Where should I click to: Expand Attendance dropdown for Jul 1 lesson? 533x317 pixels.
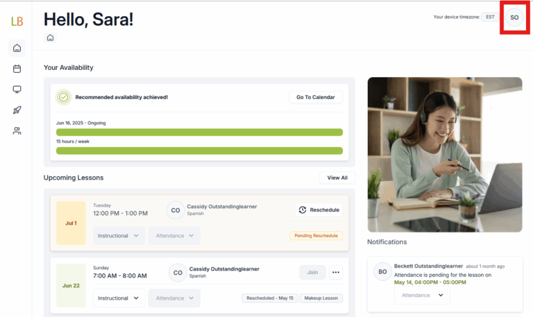tap(174, 236)
